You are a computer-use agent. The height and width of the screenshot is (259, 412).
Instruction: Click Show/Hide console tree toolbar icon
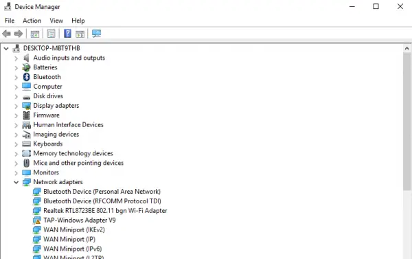[35, 34]
